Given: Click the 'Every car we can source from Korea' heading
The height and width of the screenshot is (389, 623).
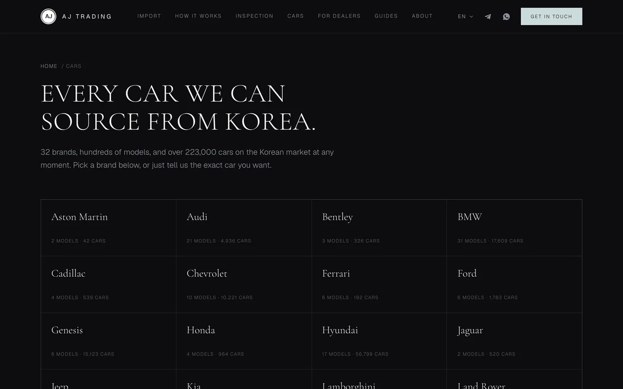Looking at the screenshot, I should click(178, 107).
